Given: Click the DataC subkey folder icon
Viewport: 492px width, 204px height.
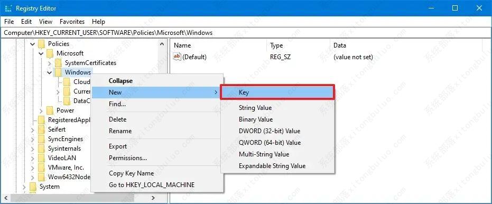Looking at the screenshot, I should click(67, 101).
